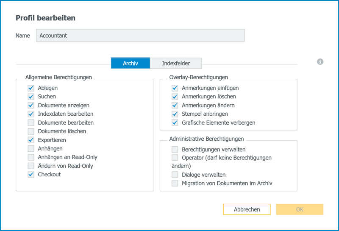
Task: Disable Anmerkungen einfügen overlay permission
Action: [175, 88]
